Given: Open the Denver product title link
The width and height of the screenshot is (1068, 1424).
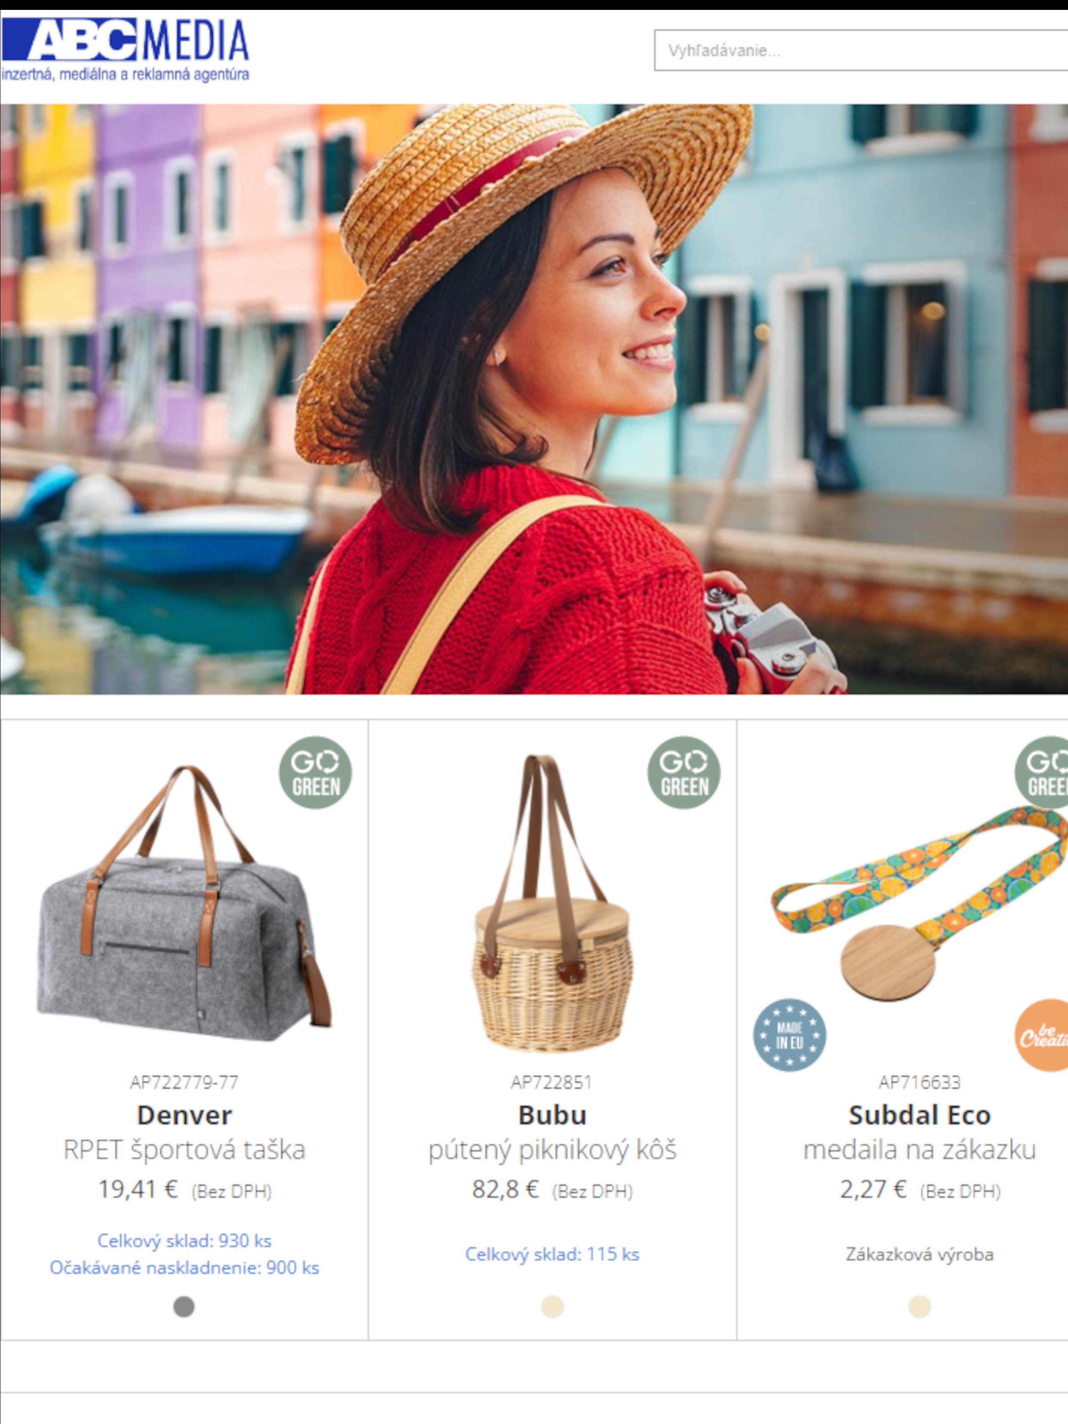Looking at the screenshot, I should click(x=184, y=1115).
